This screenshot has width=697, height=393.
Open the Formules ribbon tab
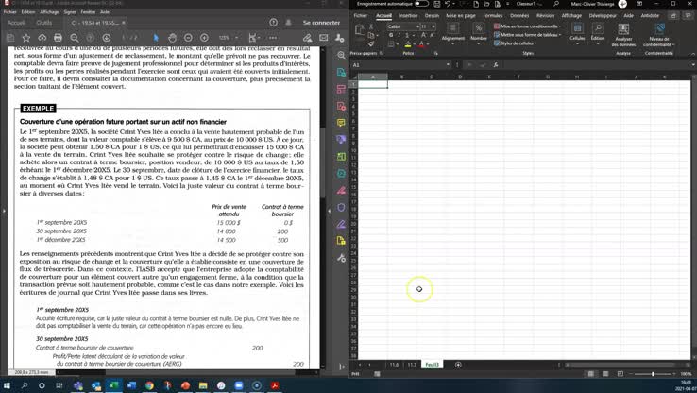[492, 16]
